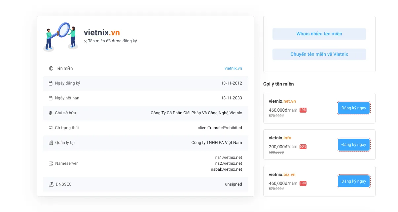The height and width of the screenshot is (212, 398).
Task: Select the calendar icon next to Ngày đăng ký
Action: coord(51,83)
